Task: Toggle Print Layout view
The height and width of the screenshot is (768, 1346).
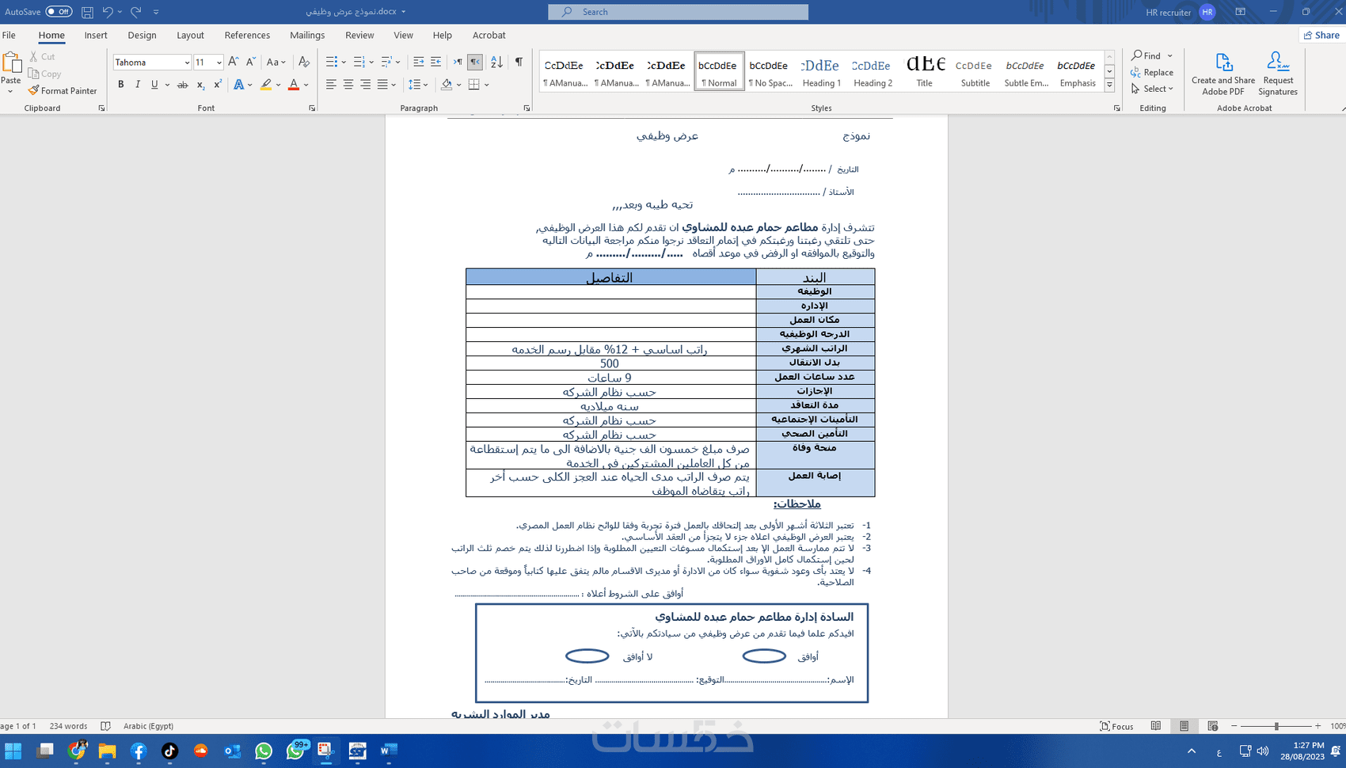Action: pyautogui.click(x=1184, y=726)
